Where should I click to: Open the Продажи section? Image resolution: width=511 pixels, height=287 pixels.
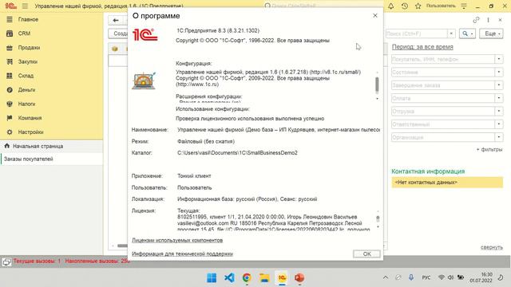tap(29, 48)
